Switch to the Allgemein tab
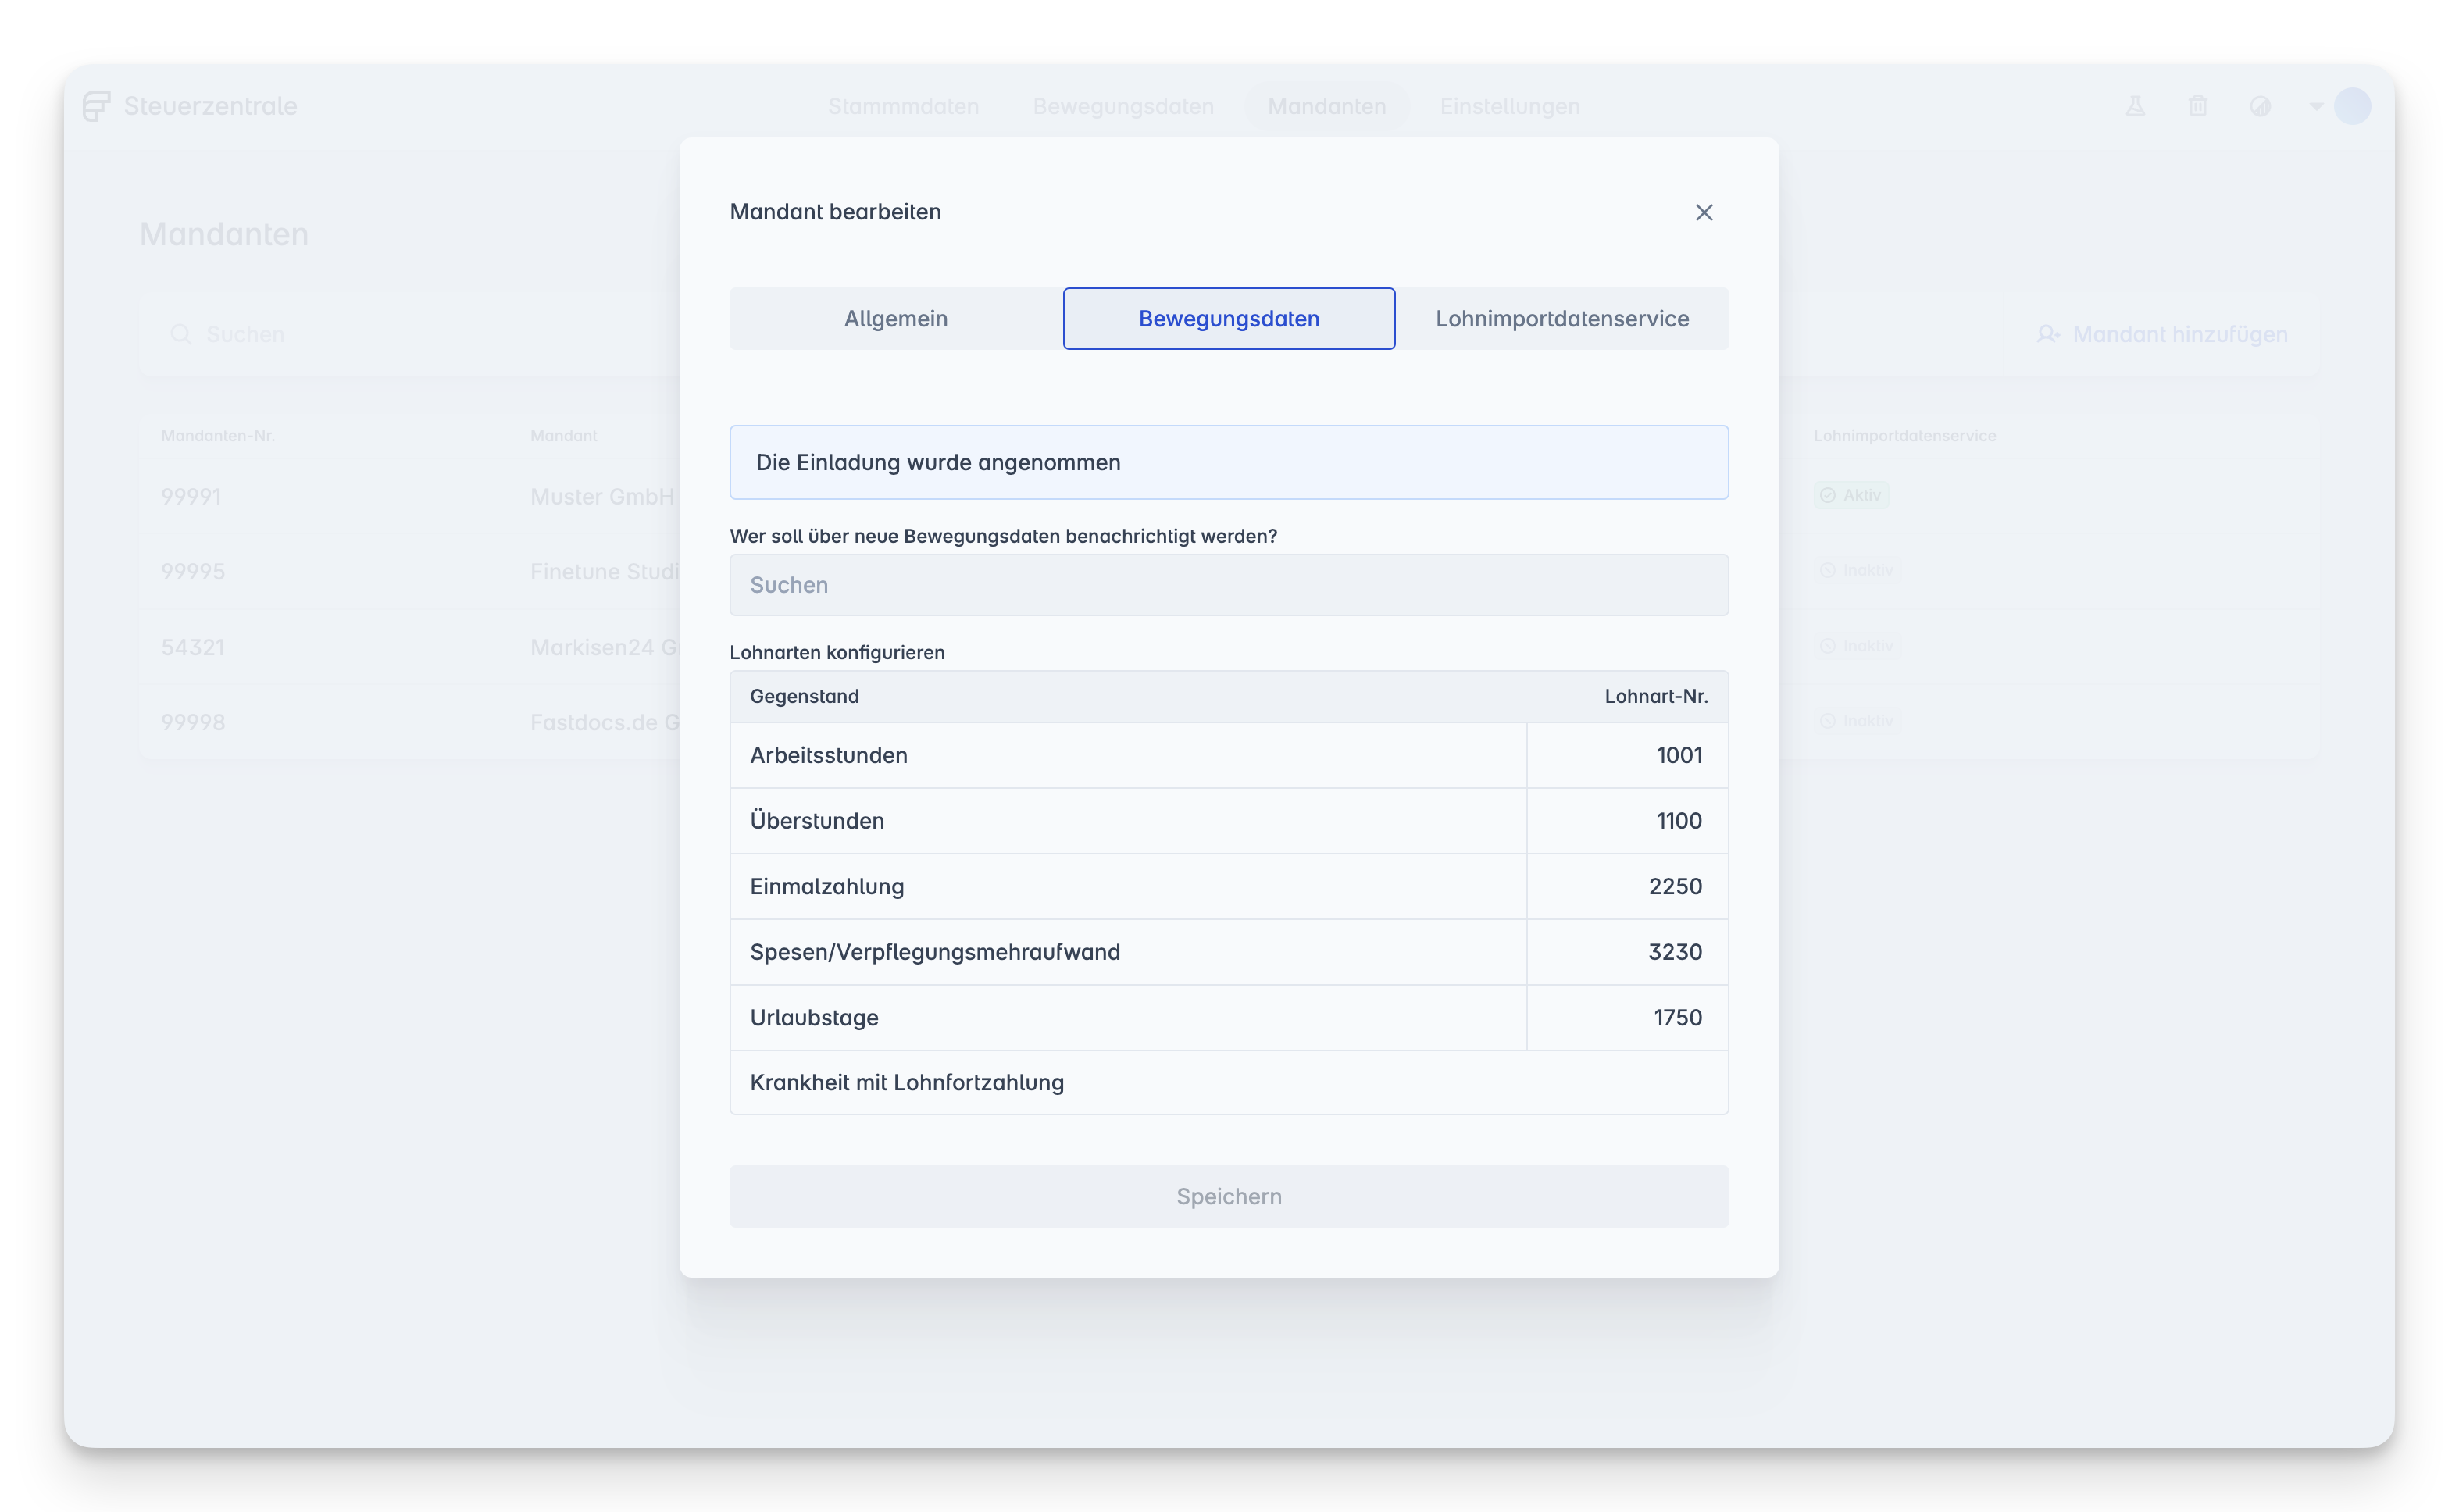 pos(895,319)
